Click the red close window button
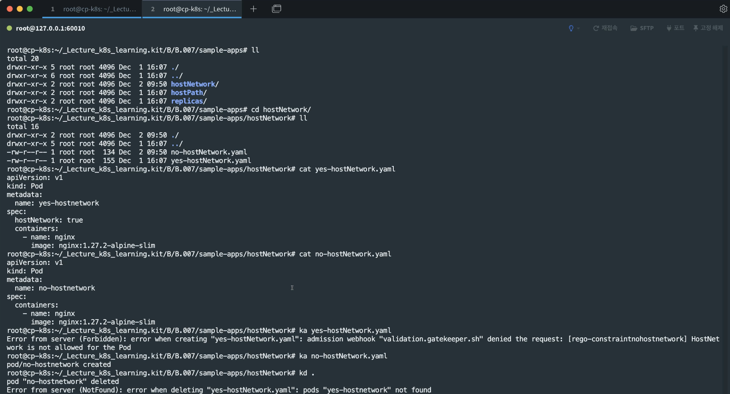Viewport: 730px width, 394px height. coord(10,9)
